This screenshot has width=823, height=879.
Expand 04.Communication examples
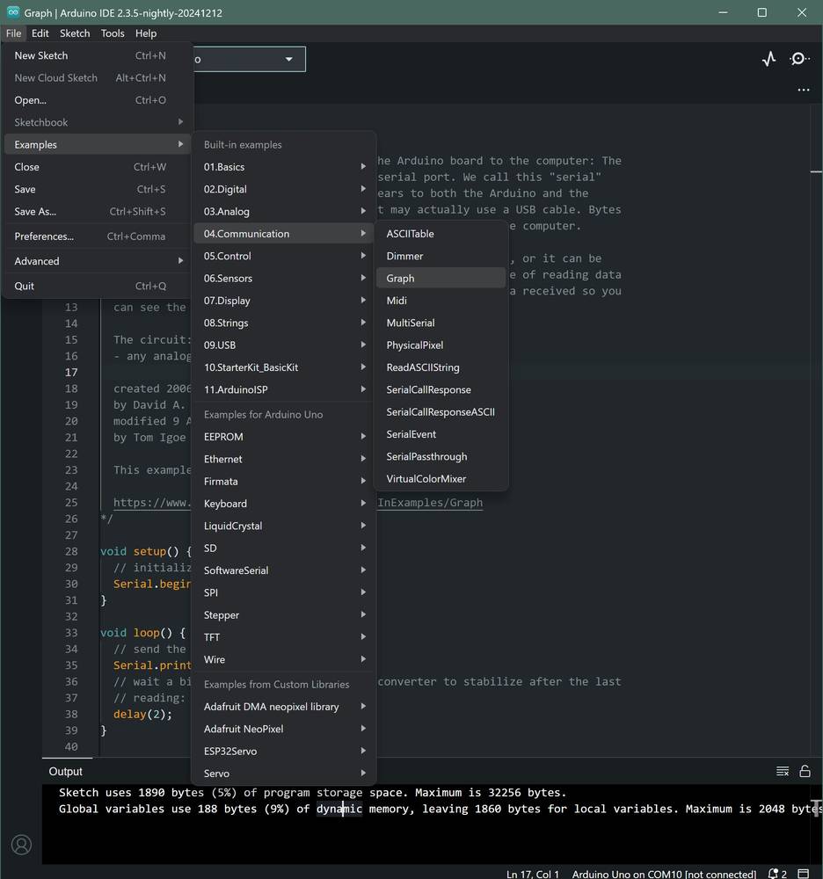[284, 233]
